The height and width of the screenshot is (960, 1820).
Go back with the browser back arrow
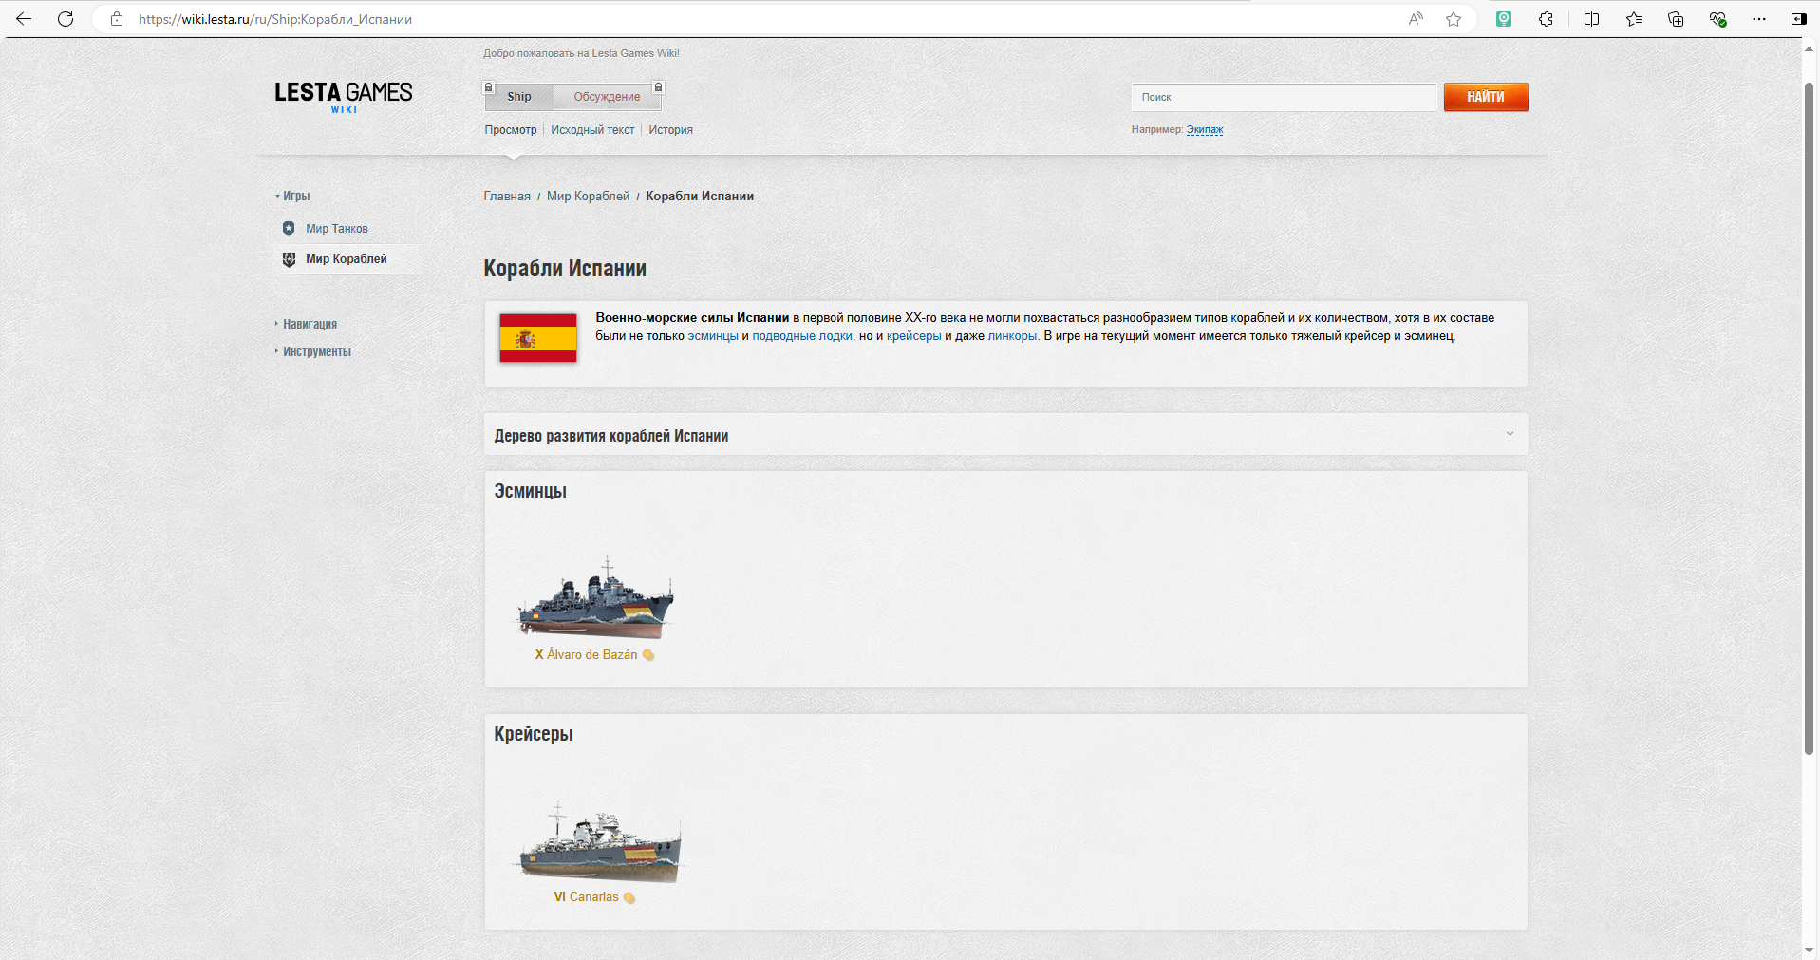pos(24,19)
